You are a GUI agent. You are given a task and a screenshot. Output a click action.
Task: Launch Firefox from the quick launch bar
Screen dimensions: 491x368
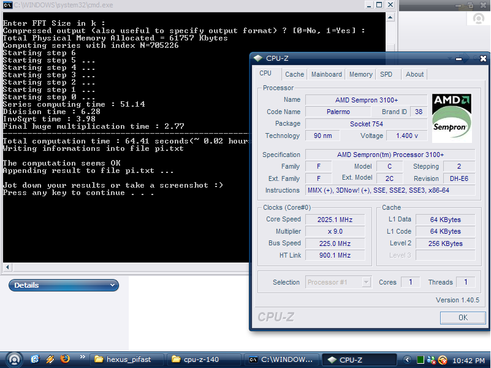click(x=65, y=359)
